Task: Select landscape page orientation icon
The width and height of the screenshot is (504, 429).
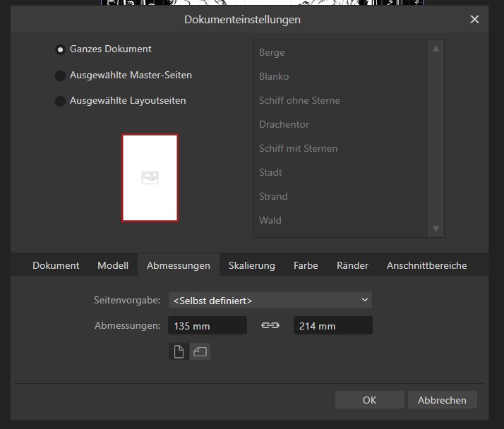Action: coord(200,351)
